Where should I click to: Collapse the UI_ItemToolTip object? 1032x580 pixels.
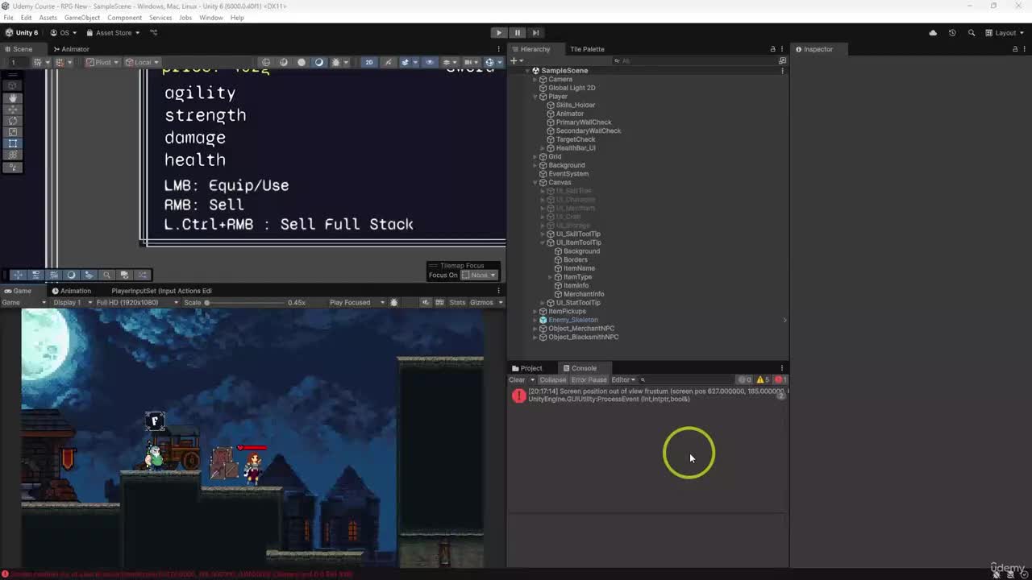pos(543,242)
